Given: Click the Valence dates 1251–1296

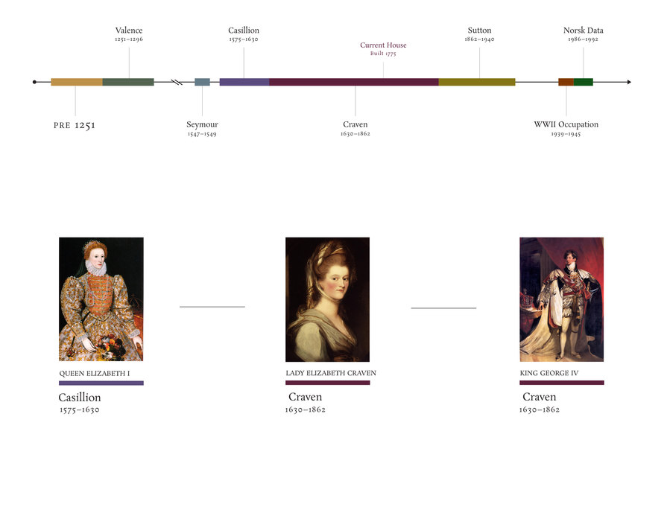Looking at the screenshot, I should [129, 39].
